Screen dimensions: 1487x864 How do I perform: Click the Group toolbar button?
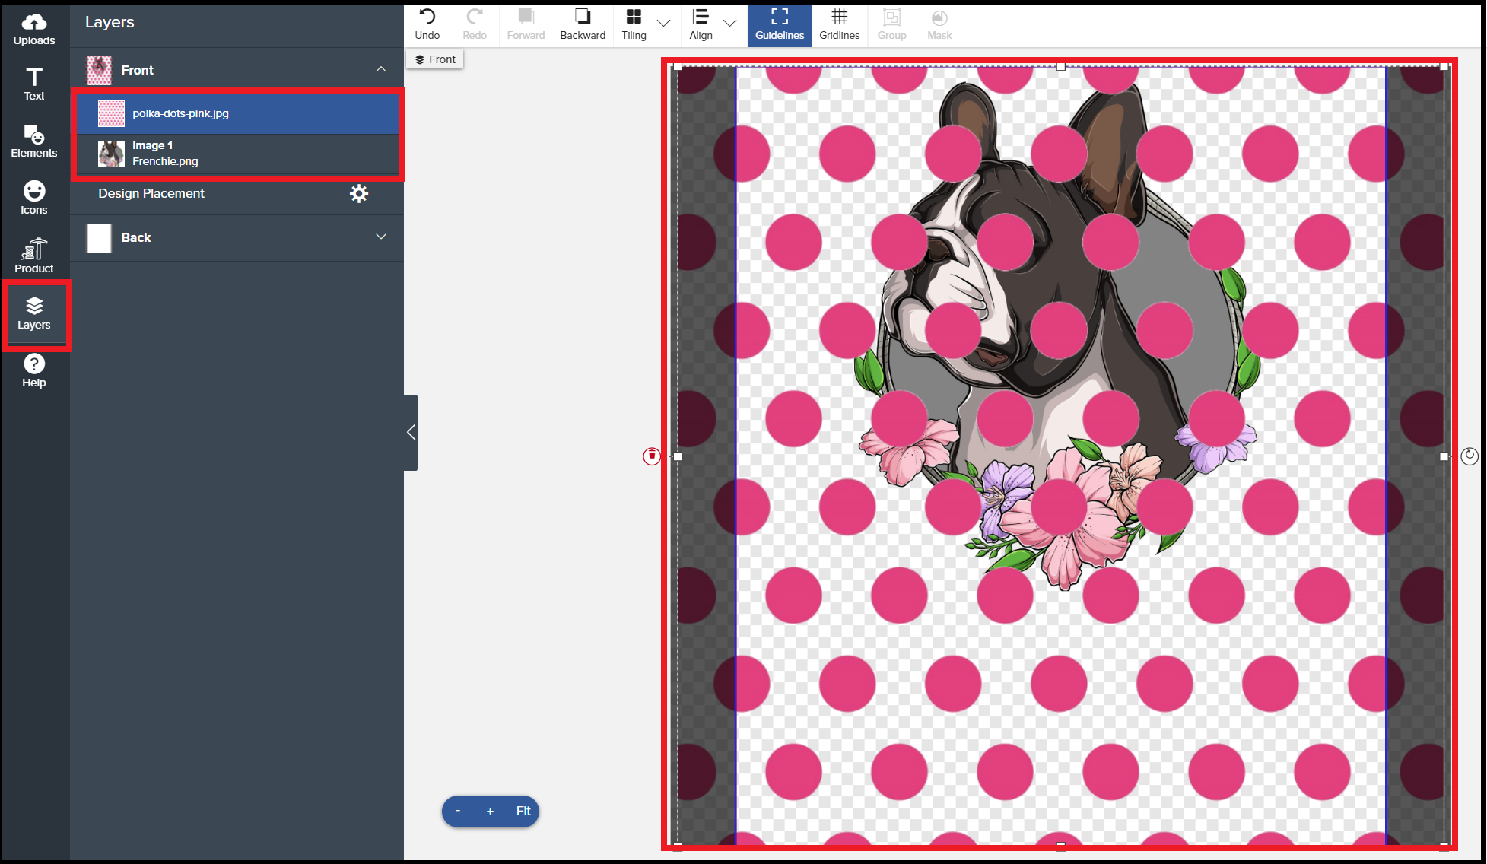pos(892,24)
